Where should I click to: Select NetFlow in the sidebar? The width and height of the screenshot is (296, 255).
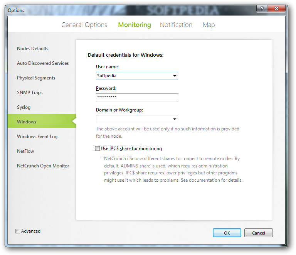25,151
